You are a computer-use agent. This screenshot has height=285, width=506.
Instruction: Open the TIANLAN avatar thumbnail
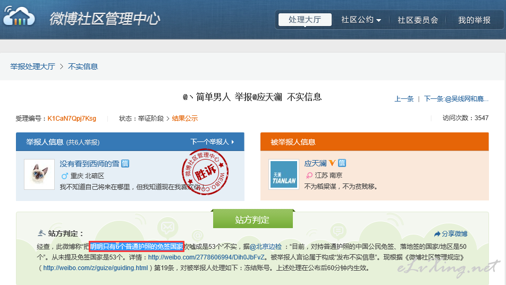[x=284, y=174]
